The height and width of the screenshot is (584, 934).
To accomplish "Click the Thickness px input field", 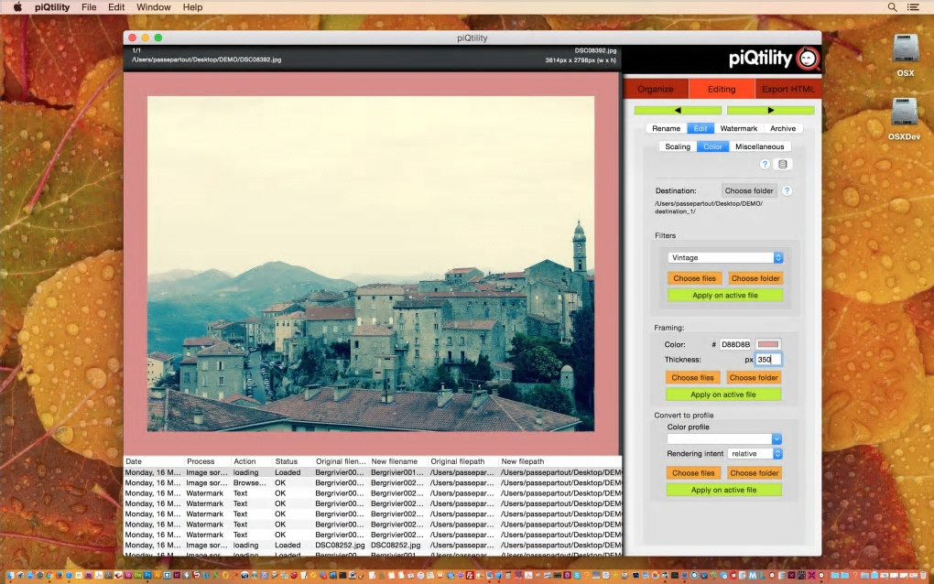I will (x=767, y=360).
